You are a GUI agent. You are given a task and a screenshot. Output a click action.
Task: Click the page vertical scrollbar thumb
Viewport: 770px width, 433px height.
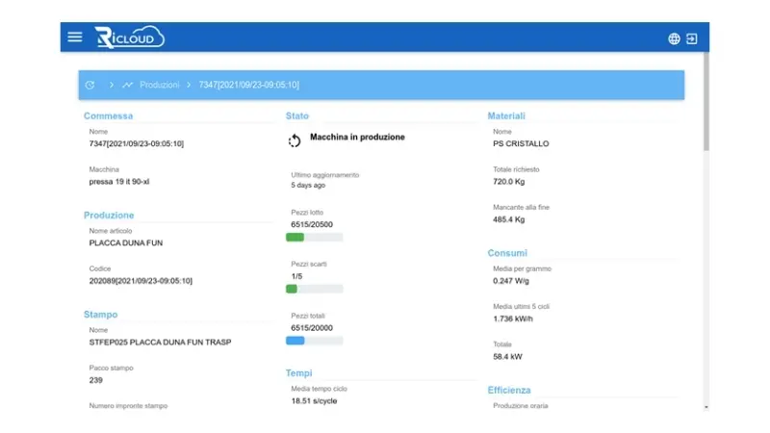(706, 101)
